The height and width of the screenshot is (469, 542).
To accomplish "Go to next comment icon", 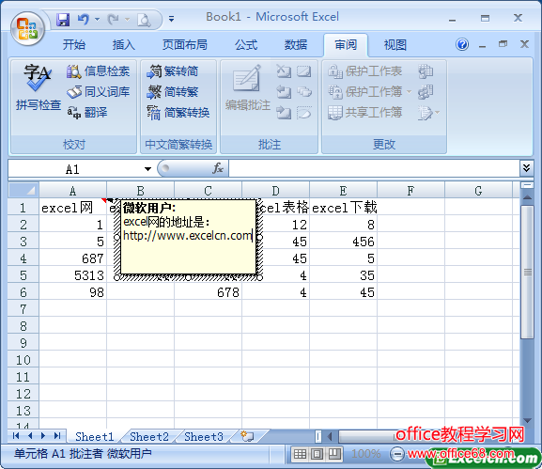I will point(284,113).
